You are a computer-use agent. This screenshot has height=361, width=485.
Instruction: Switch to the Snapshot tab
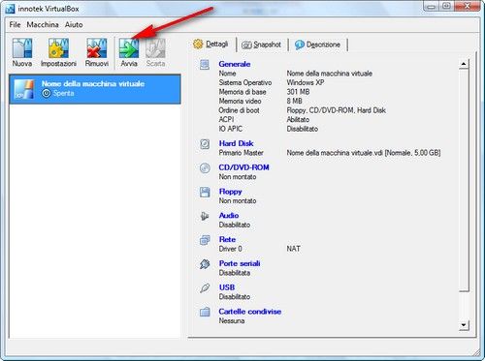262,45
